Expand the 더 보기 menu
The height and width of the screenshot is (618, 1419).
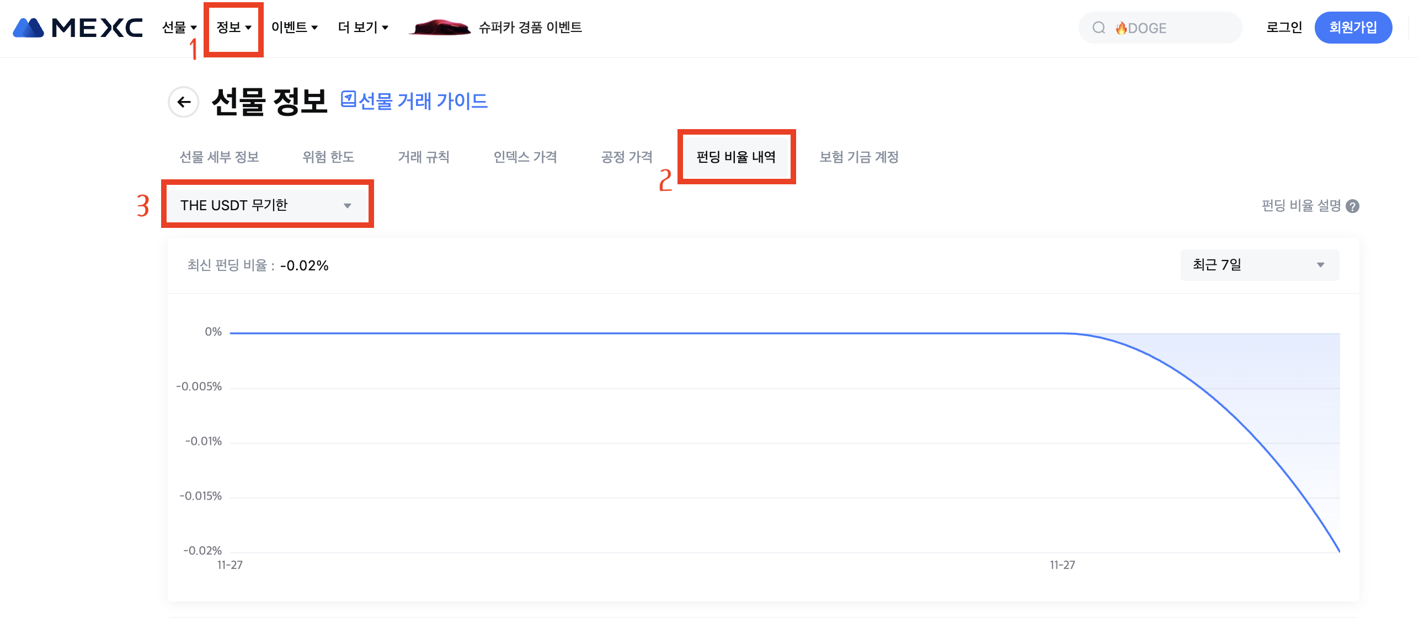click(x=363, y=28)
